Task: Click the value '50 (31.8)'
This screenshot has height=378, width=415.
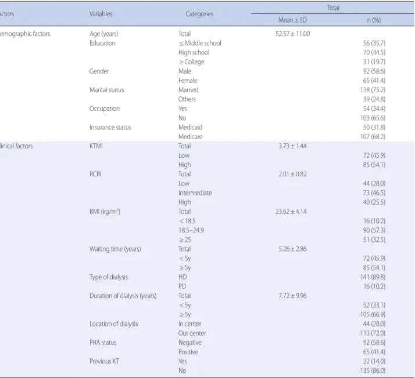Action: click(374, 128)
